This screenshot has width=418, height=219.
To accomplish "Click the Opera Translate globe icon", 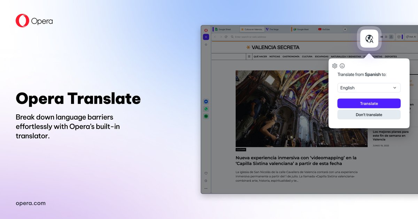I will [369, 39].
